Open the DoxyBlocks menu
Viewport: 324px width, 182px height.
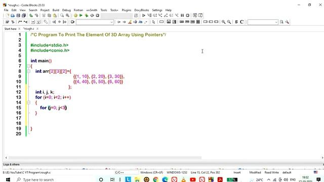point(142,10)
